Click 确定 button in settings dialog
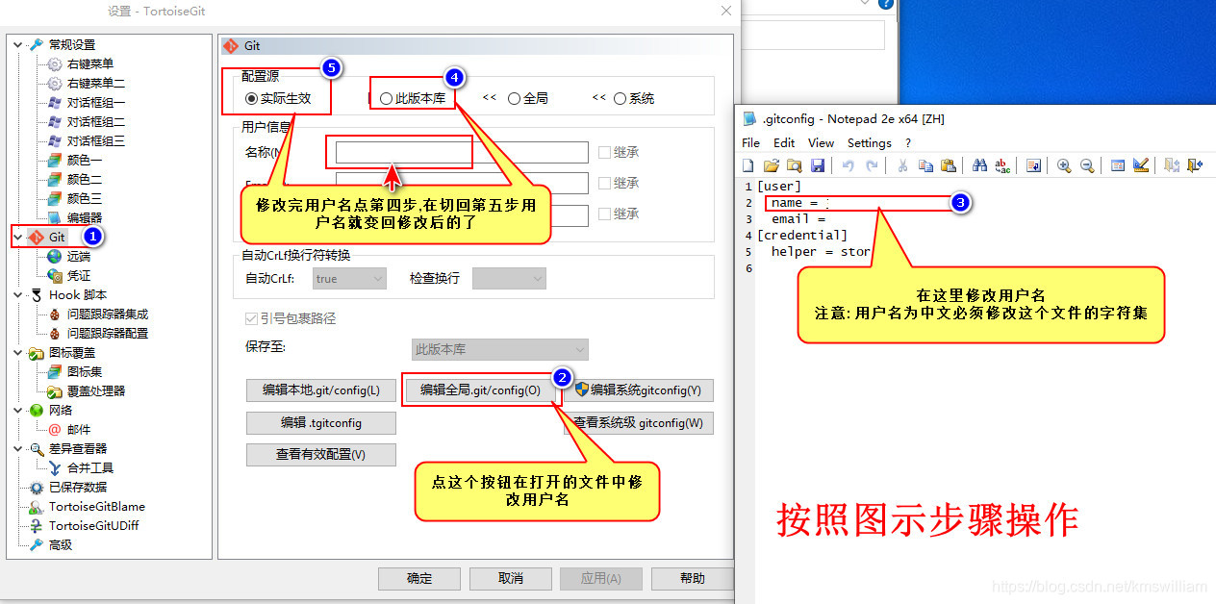 (419, 578)
